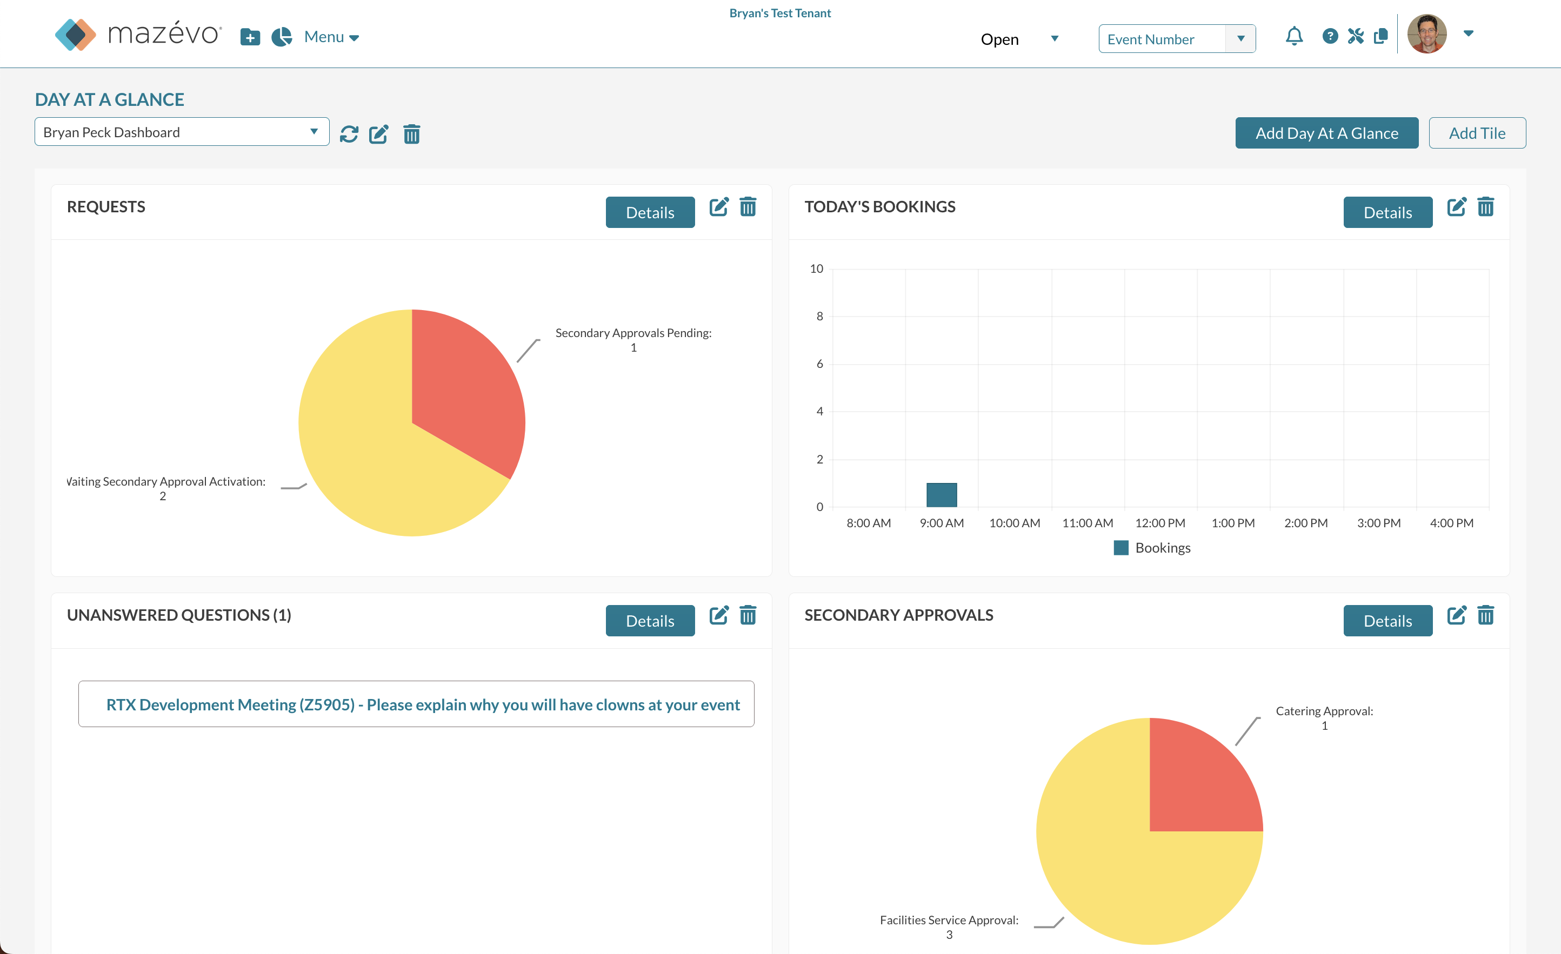Click the Add Tile button
This screenshot has height=954, width=1561.
pos(1477,133)
